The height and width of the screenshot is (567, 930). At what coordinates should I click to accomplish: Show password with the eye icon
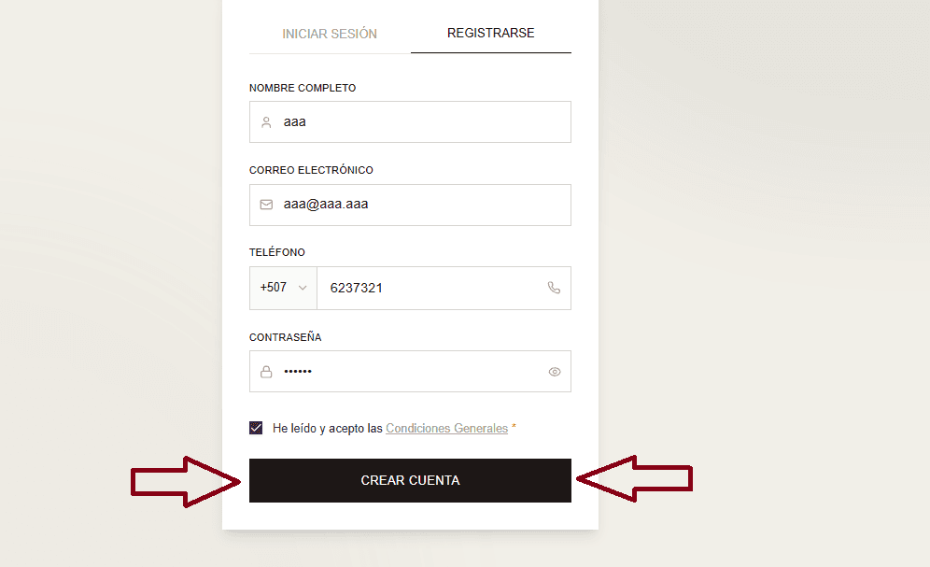click(x=555, y=372)
